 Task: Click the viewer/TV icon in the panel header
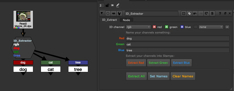coord(114,13)
